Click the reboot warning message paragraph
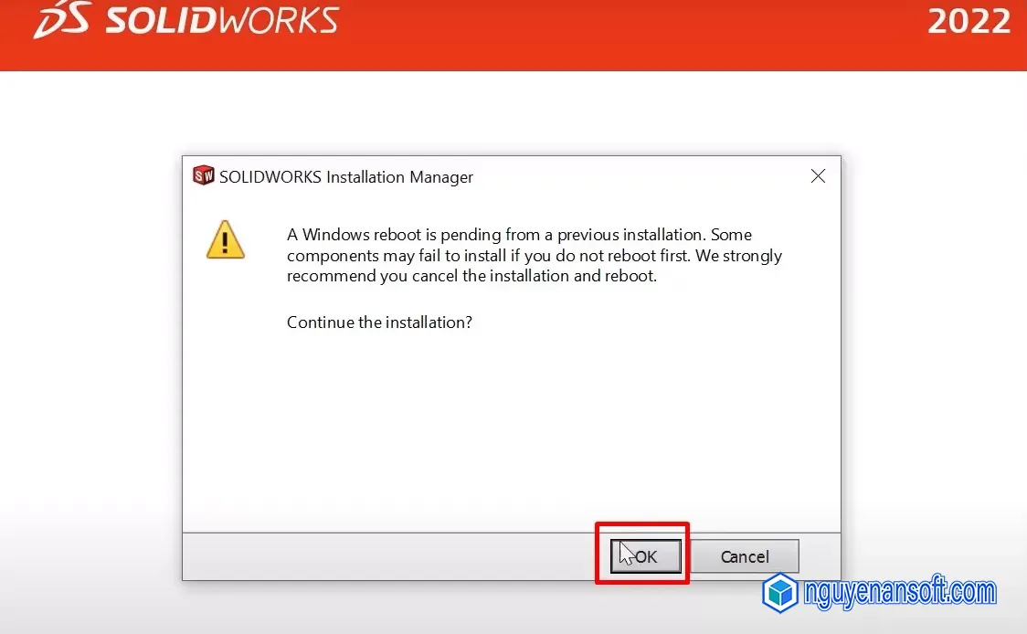This screenshot has height=634, width=1027. coord(534,255)
